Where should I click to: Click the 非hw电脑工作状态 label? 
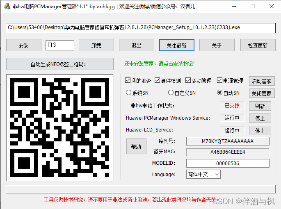(x=153, y=106)
